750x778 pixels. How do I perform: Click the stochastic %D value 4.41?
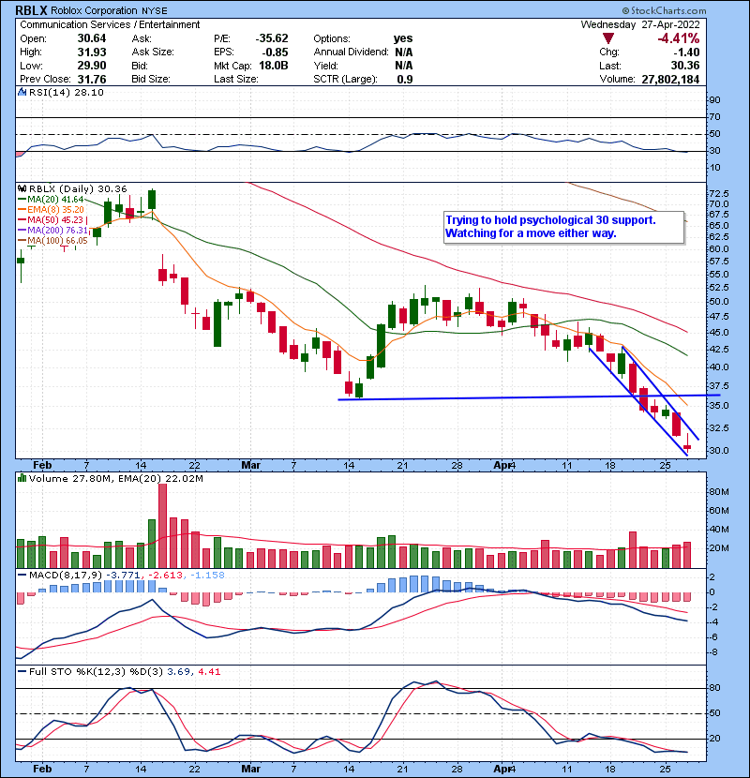(209, 672)
